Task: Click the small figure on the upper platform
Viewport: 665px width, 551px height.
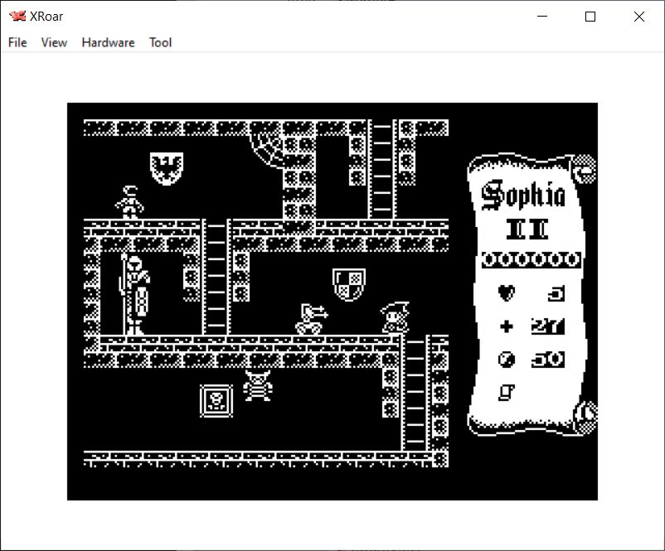Action: pos(129,202)
